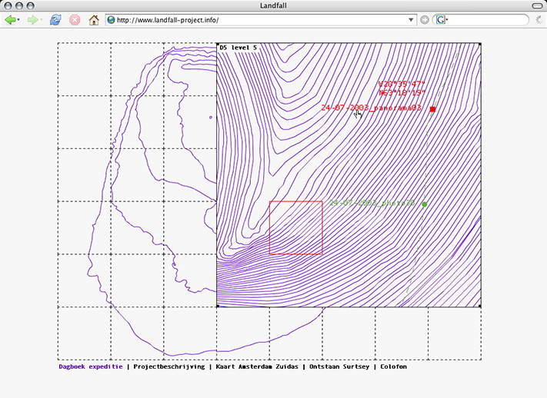The height and width of the screenshot is (398, 547).
Task: Open the Dagboek expeditie page
Action: click(90, 366)
